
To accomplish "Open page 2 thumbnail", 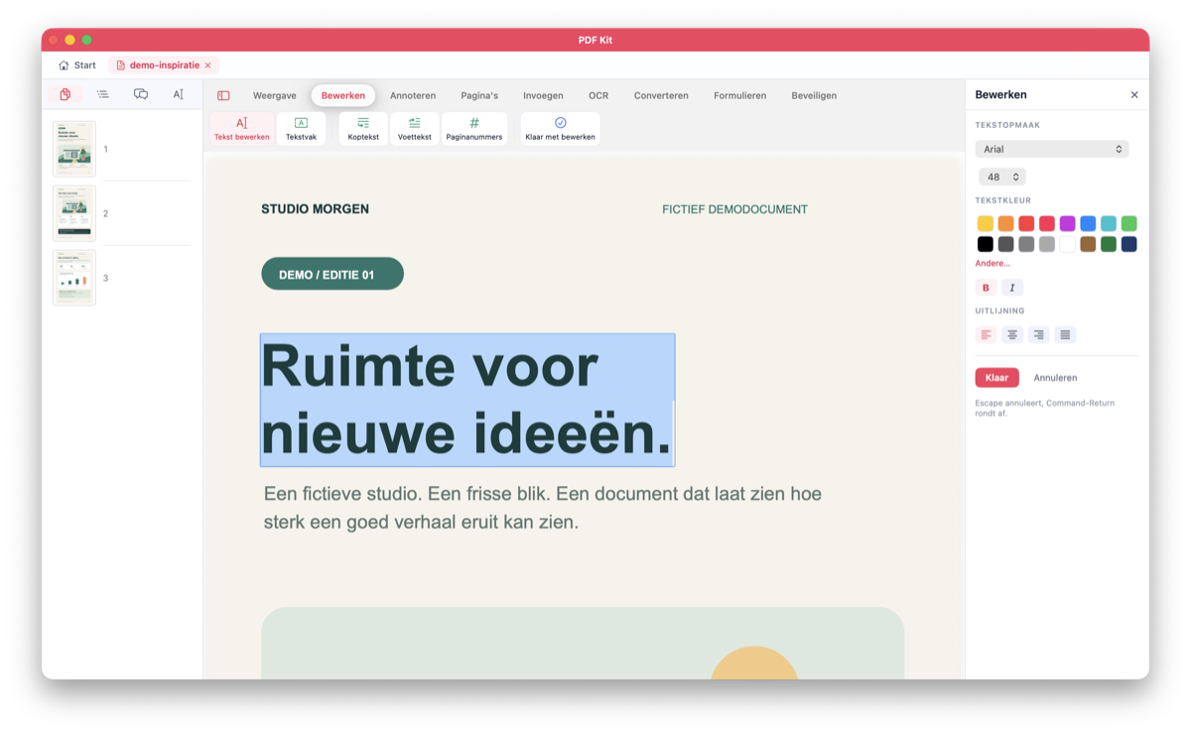I will 74,213.
